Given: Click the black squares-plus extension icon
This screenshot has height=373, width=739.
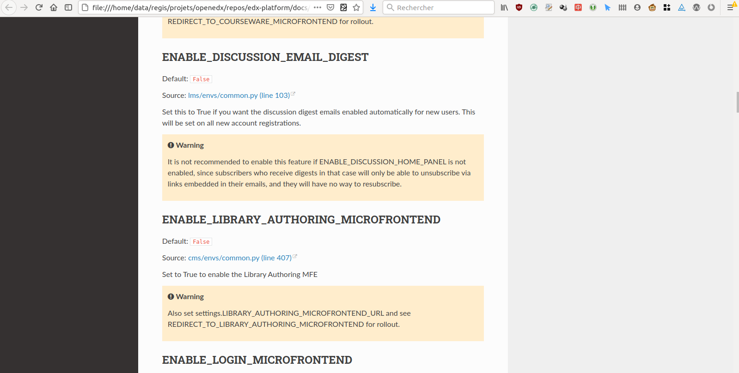Looking at the screenshot, I should 667,7.
